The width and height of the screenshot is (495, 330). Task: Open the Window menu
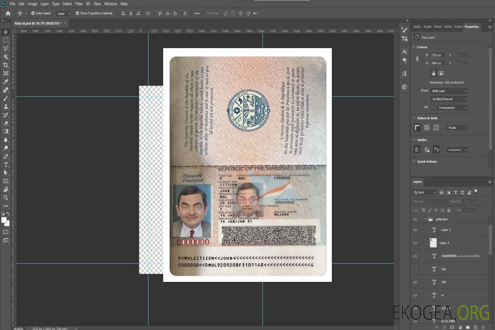[x=110, y=4]
